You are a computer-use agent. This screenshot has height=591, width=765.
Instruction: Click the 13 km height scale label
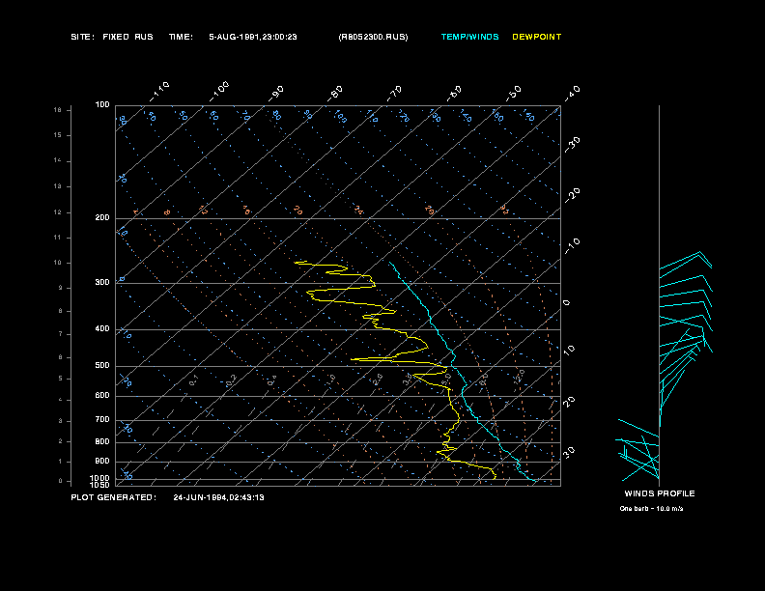tap(58, 186)
